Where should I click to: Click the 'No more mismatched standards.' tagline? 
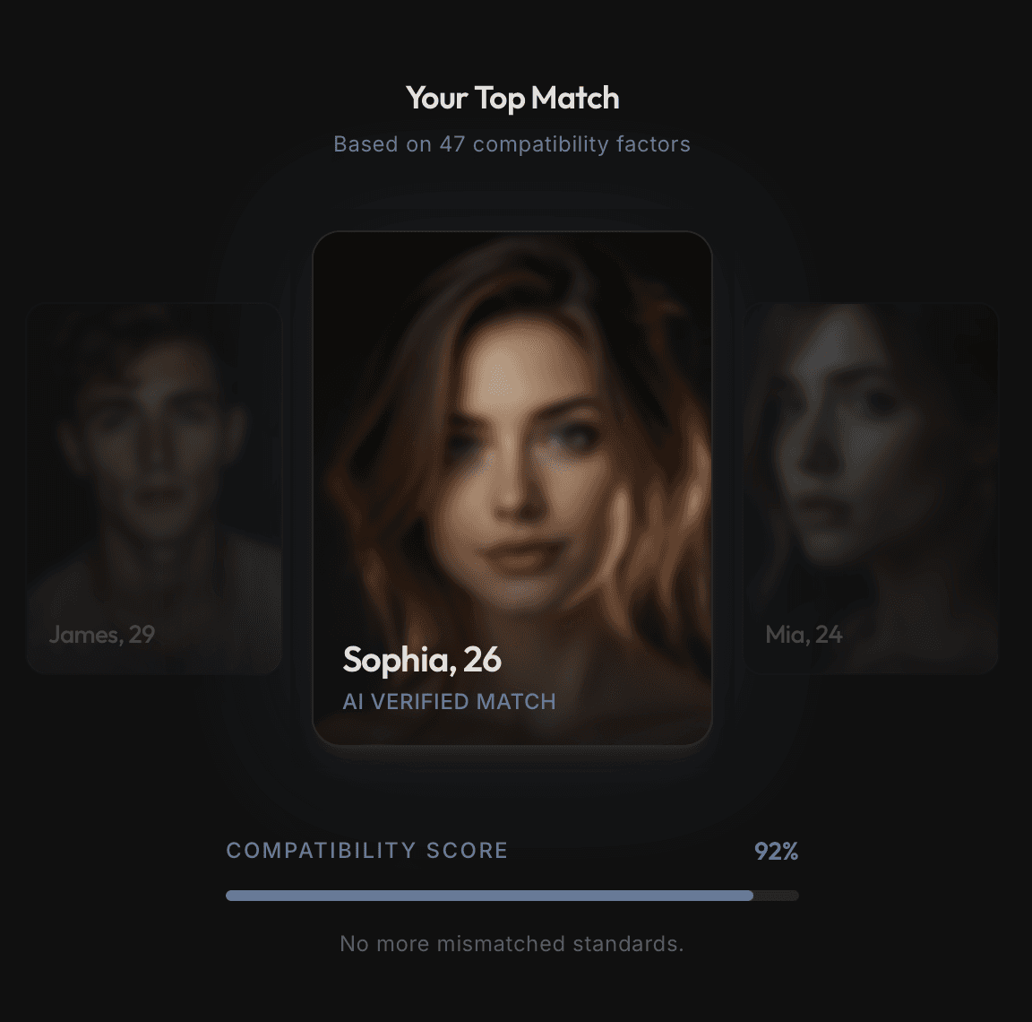(512, 944)
